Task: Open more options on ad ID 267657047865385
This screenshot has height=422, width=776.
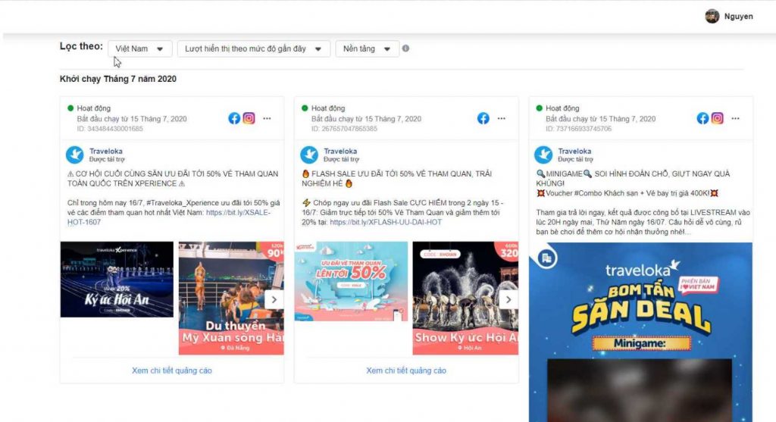Action: coord(502,118)
